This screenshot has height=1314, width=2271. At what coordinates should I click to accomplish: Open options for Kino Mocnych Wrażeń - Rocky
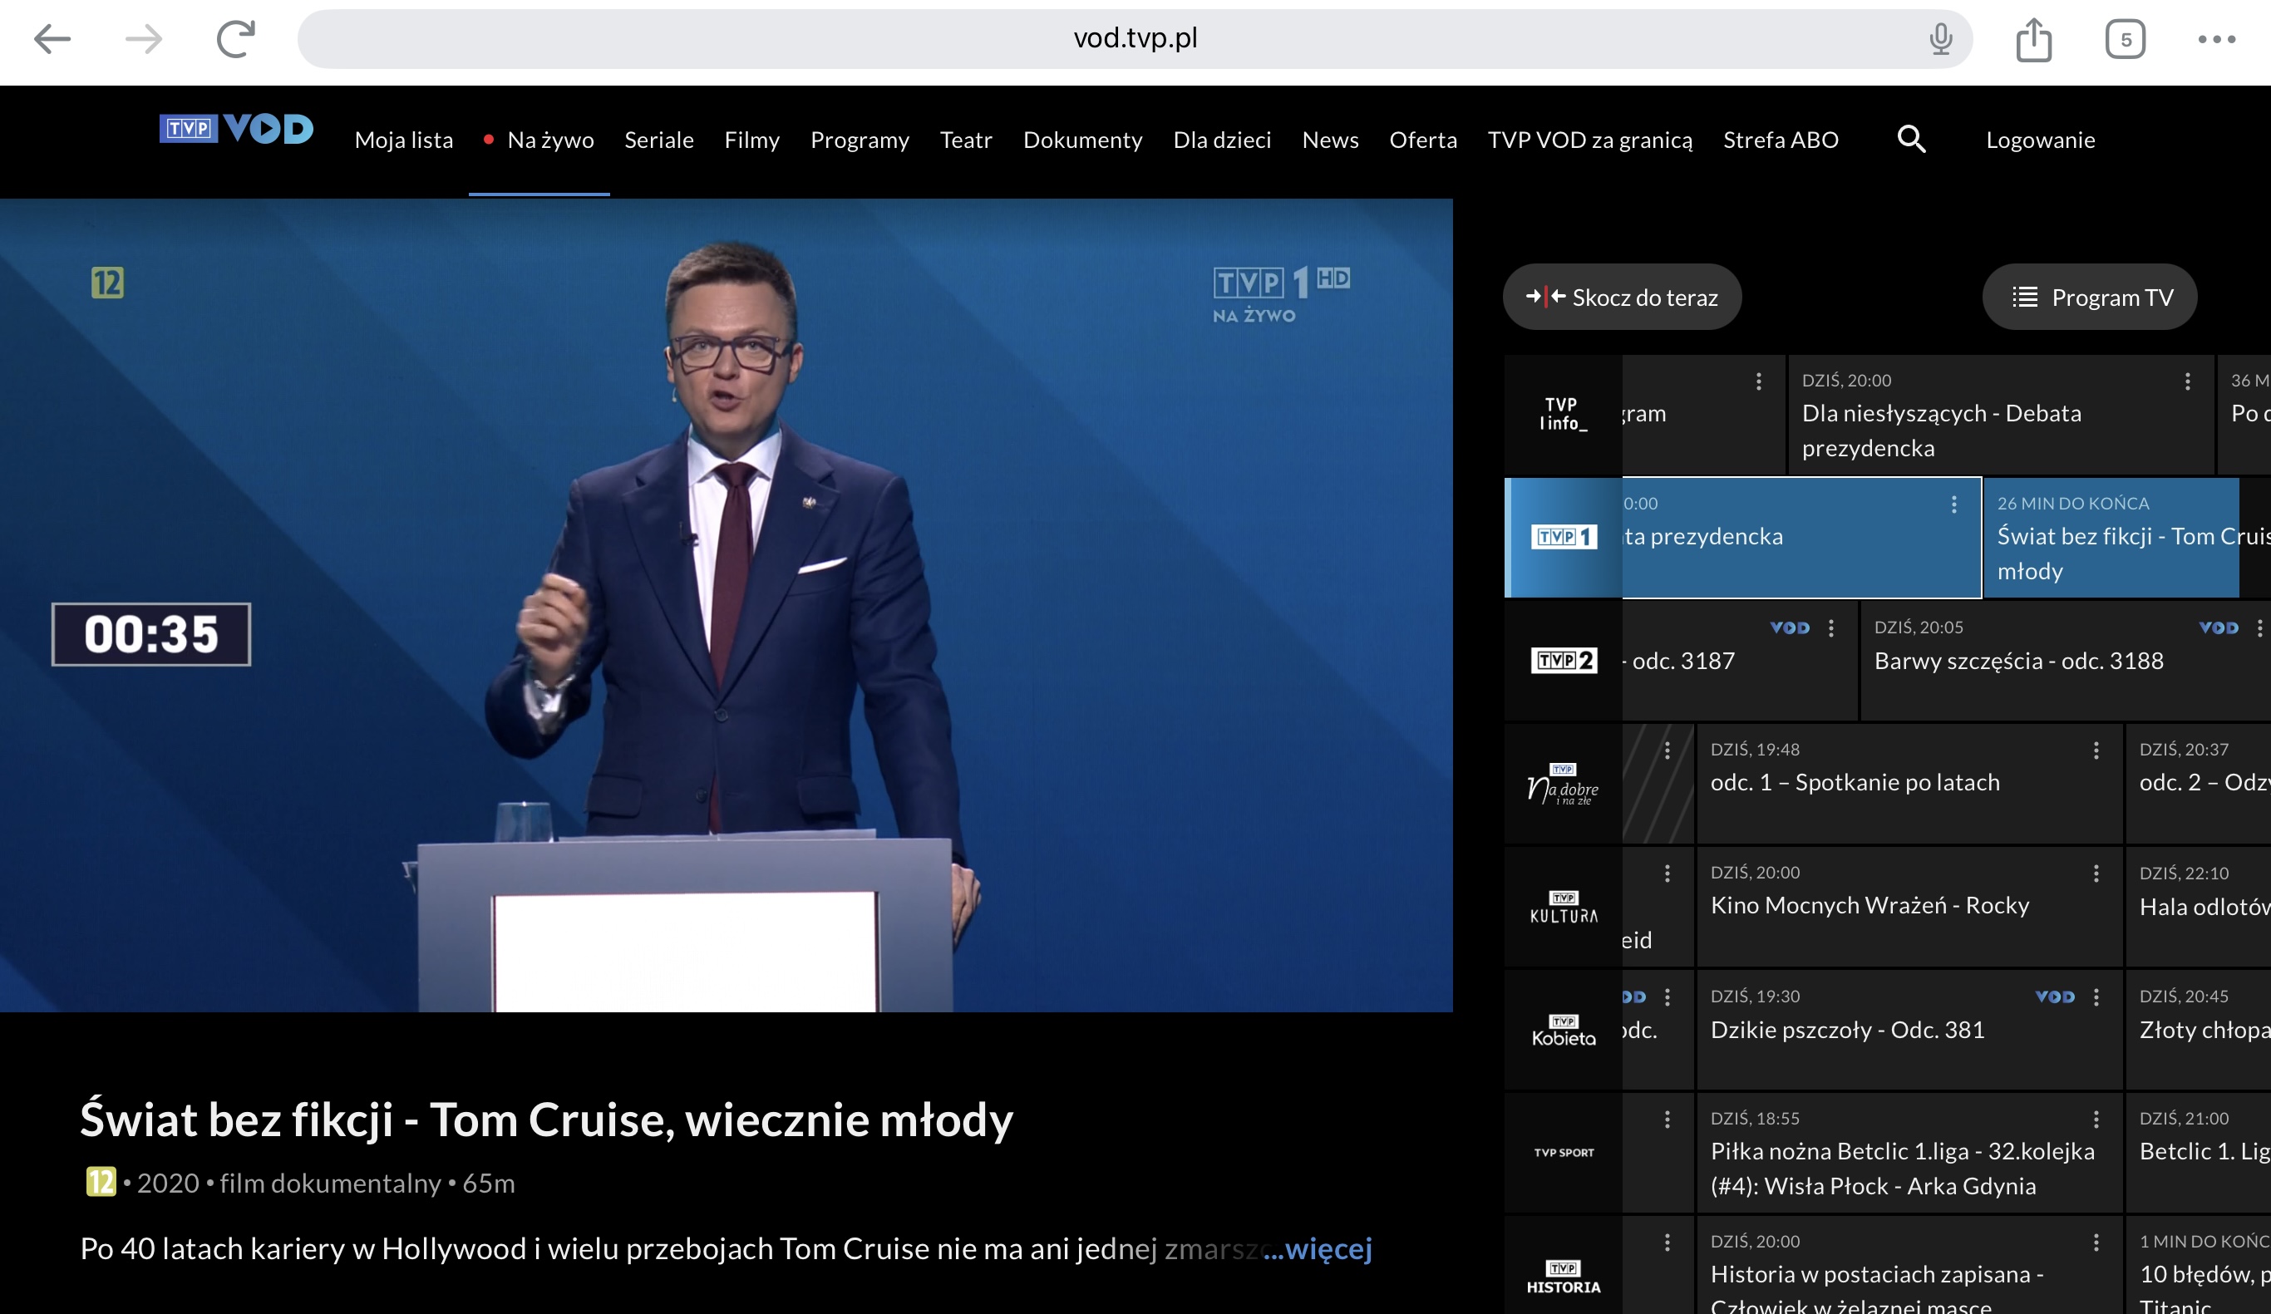pyautogui.click(x=2096, y=874)
